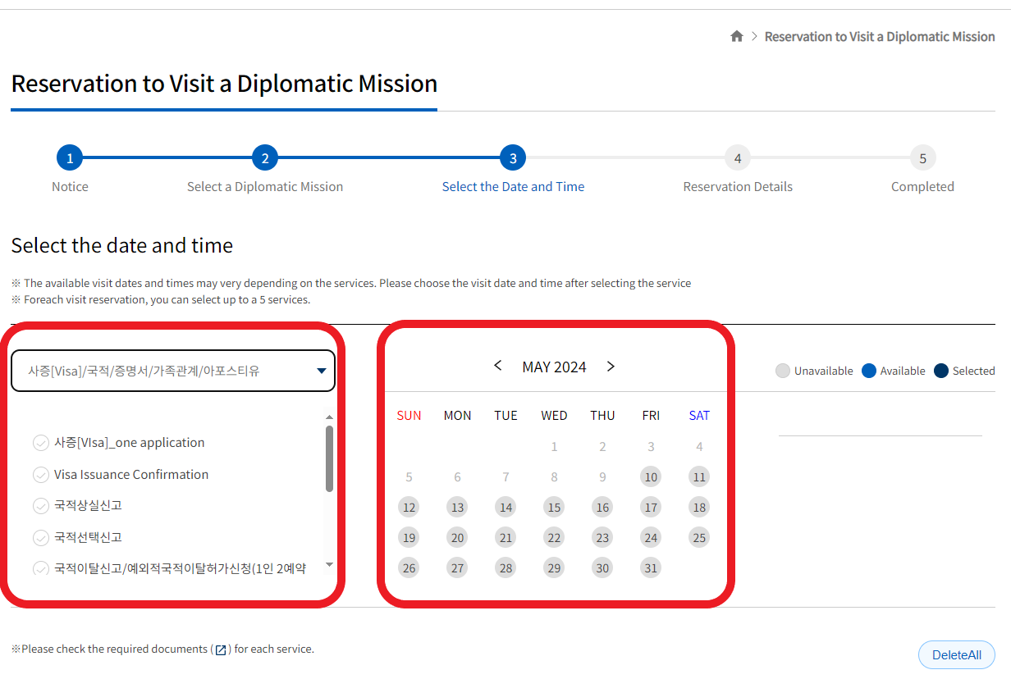Click the home icon in breadcrumb
The width and height of the screenshot is (1011, 679).
pyautogui.click(x=736, y=37)
